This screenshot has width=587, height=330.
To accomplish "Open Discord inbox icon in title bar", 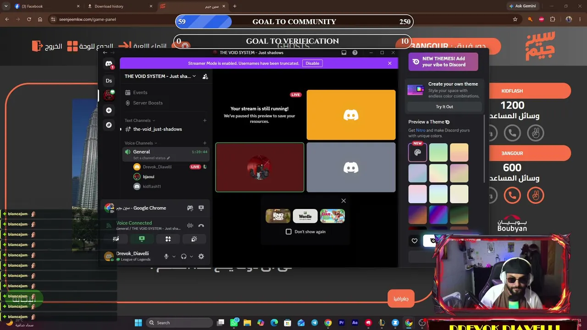I will pos(344,53).
